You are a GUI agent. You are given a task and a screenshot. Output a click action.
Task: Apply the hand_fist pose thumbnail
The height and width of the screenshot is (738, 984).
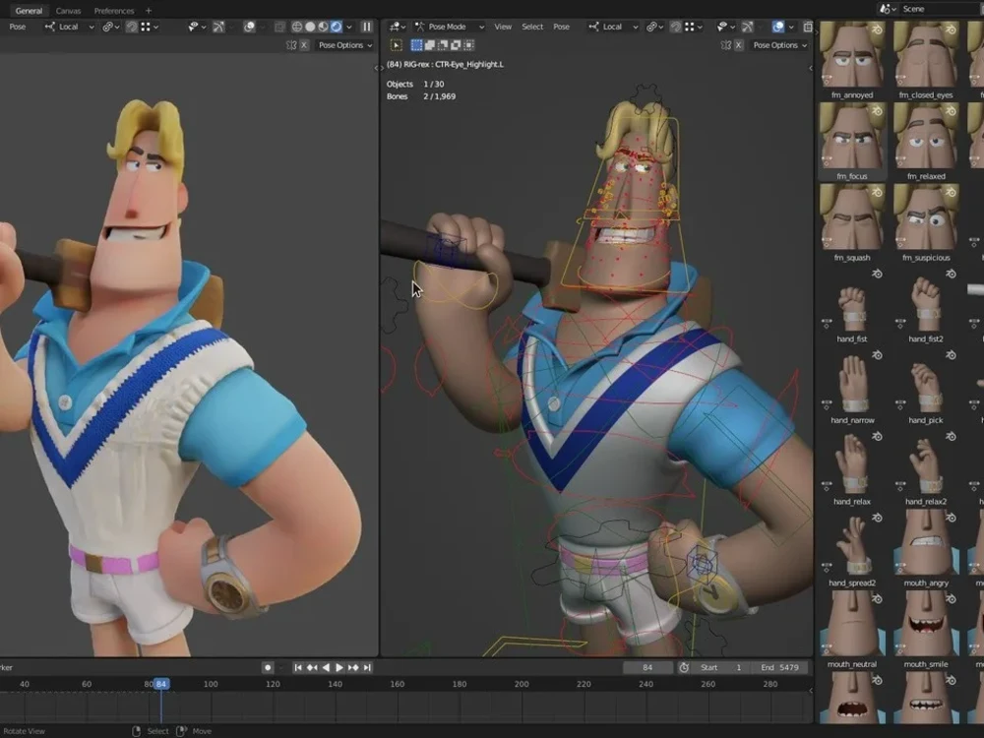[x=851, y=304]
